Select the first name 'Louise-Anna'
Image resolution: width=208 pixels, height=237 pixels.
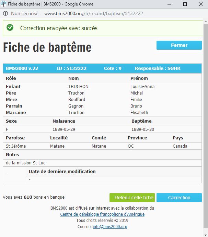(142, 86)
